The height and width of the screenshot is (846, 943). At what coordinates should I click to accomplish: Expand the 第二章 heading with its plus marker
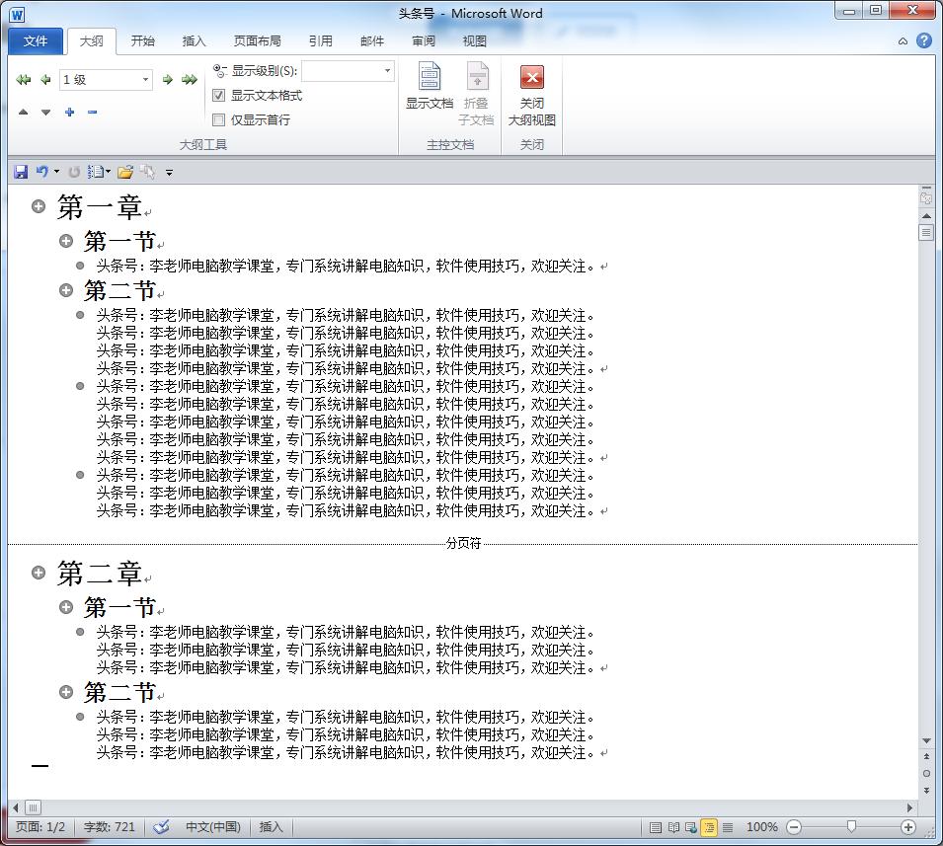39,572
